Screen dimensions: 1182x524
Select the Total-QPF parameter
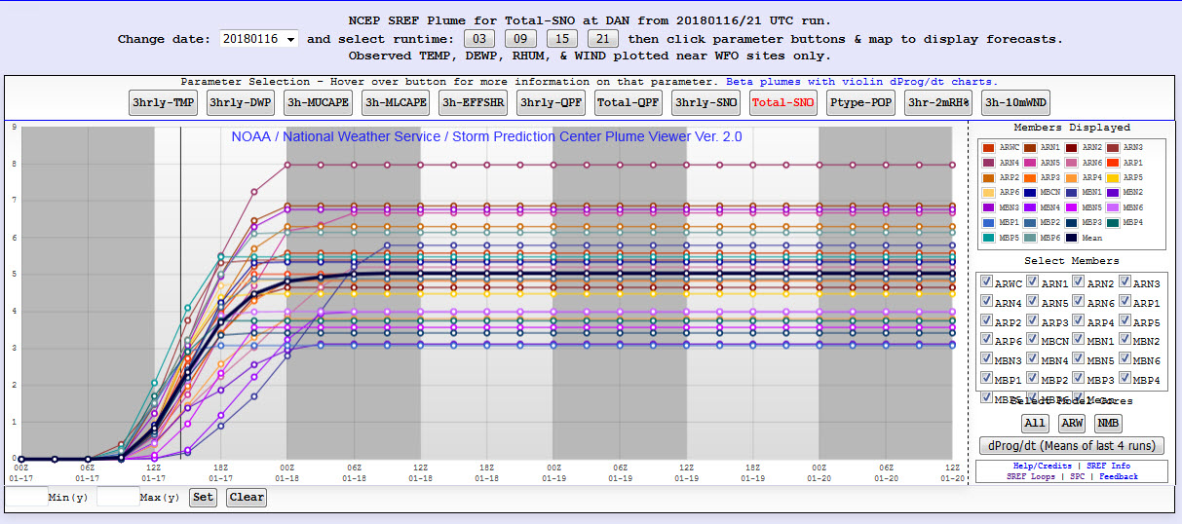629,102
